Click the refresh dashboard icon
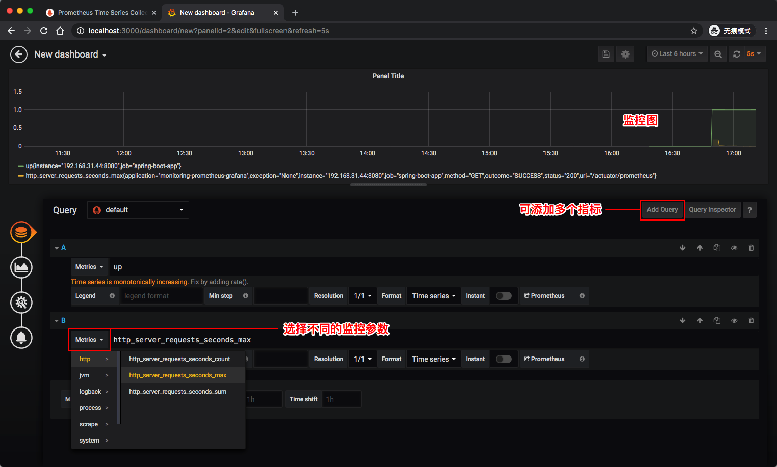The image size is (777, 467). pyautogui.click(x=737, y=54)
